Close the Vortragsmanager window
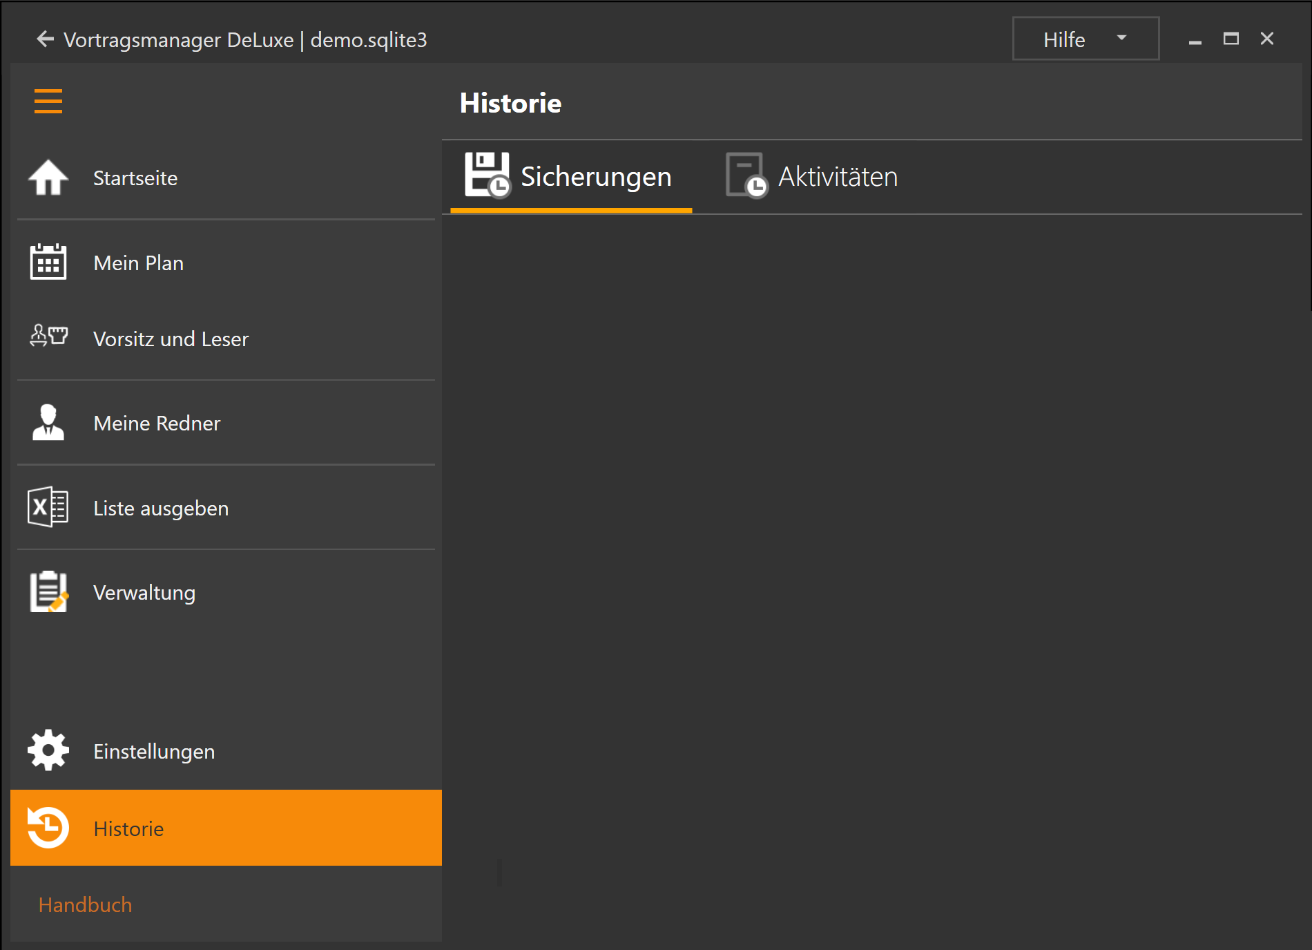1312x950 pixels. (1267, 39)
